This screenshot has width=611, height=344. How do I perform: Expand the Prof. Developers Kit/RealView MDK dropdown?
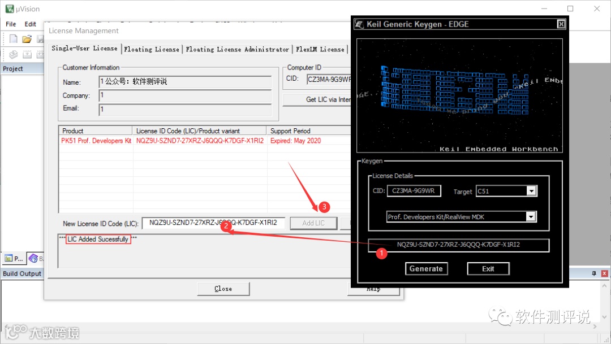tap(531, 217)
